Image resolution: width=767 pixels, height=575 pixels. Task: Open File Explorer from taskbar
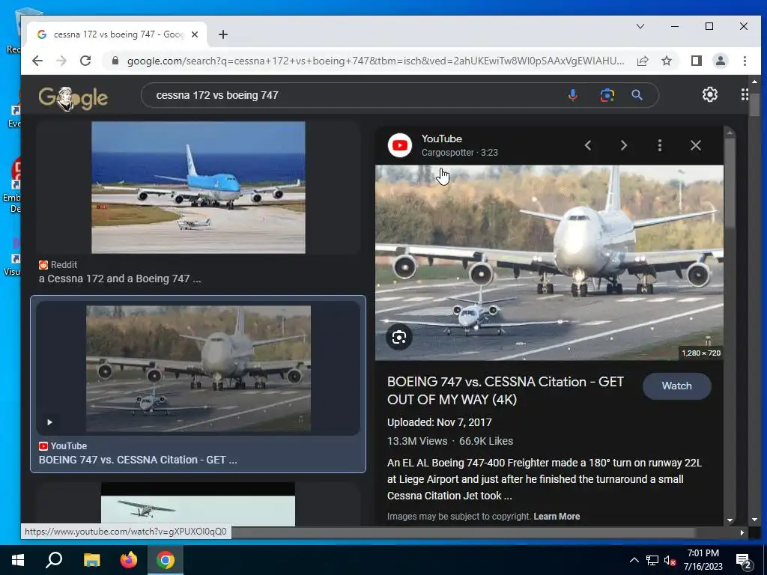pyautogui.click(x=91, y=560)
